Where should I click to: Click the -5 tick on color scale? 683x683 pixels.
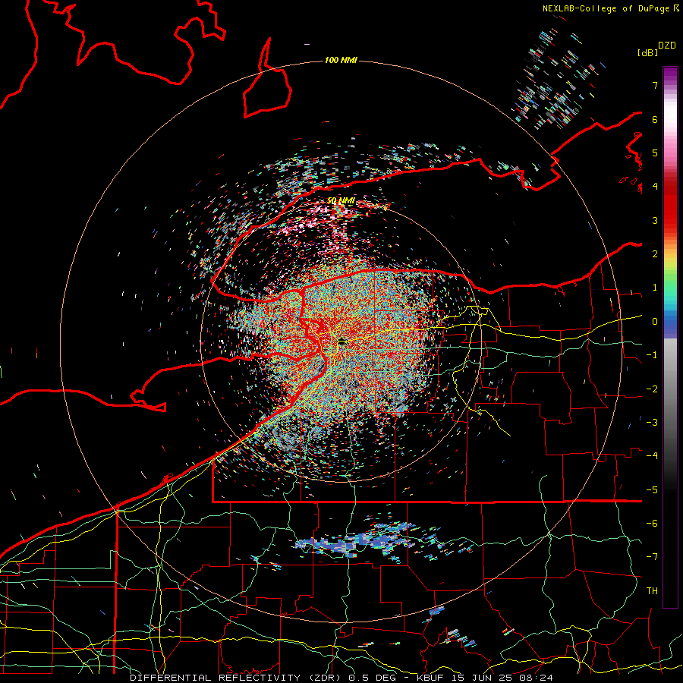(x=652, y=489)
